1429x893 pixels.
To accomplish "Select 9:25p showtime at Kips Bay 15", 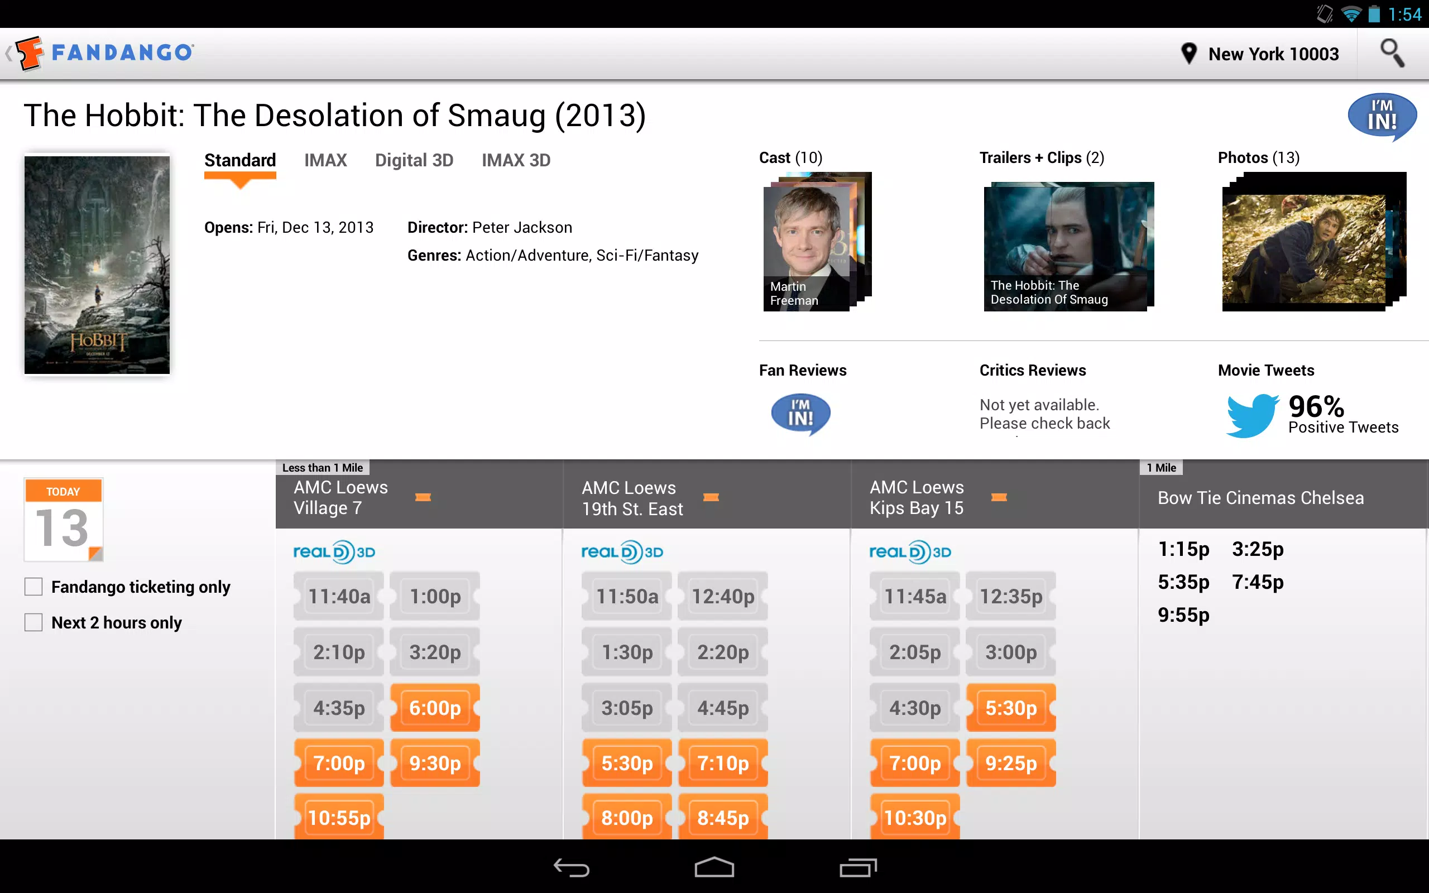I will point(1011,763).
